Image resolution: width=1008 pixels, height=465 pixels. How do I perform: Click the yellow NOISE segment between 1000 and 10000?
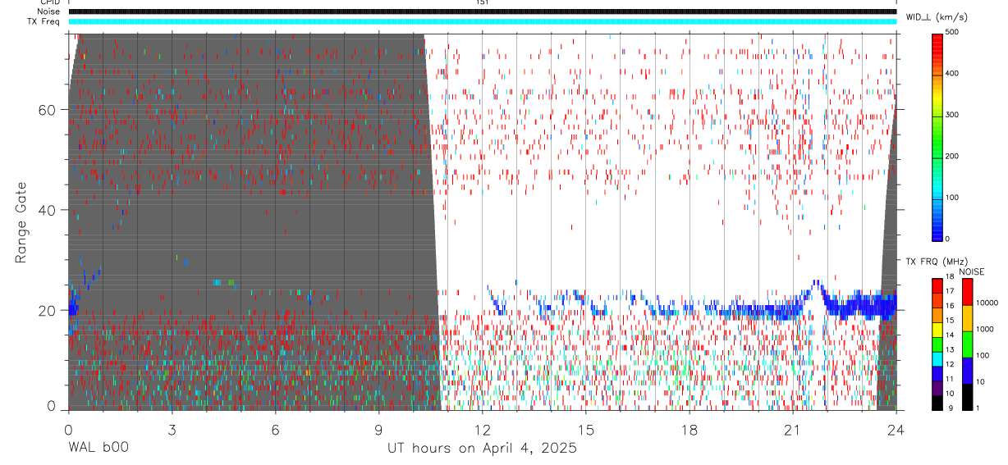point(967,317)
